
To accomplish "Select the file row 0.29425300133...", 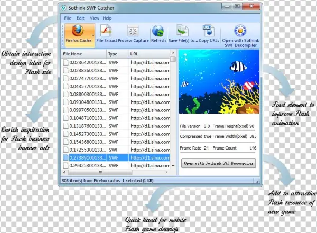I will click(85, 165).
